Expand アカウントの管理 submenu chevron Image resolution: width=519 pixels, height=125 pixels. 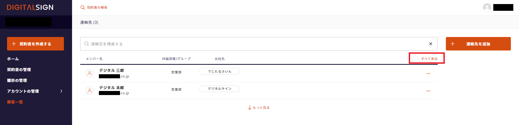pyautogui.click(x=61, y=91)
